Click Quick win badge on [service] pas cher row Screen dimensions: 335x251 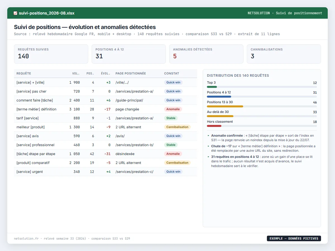173,91
